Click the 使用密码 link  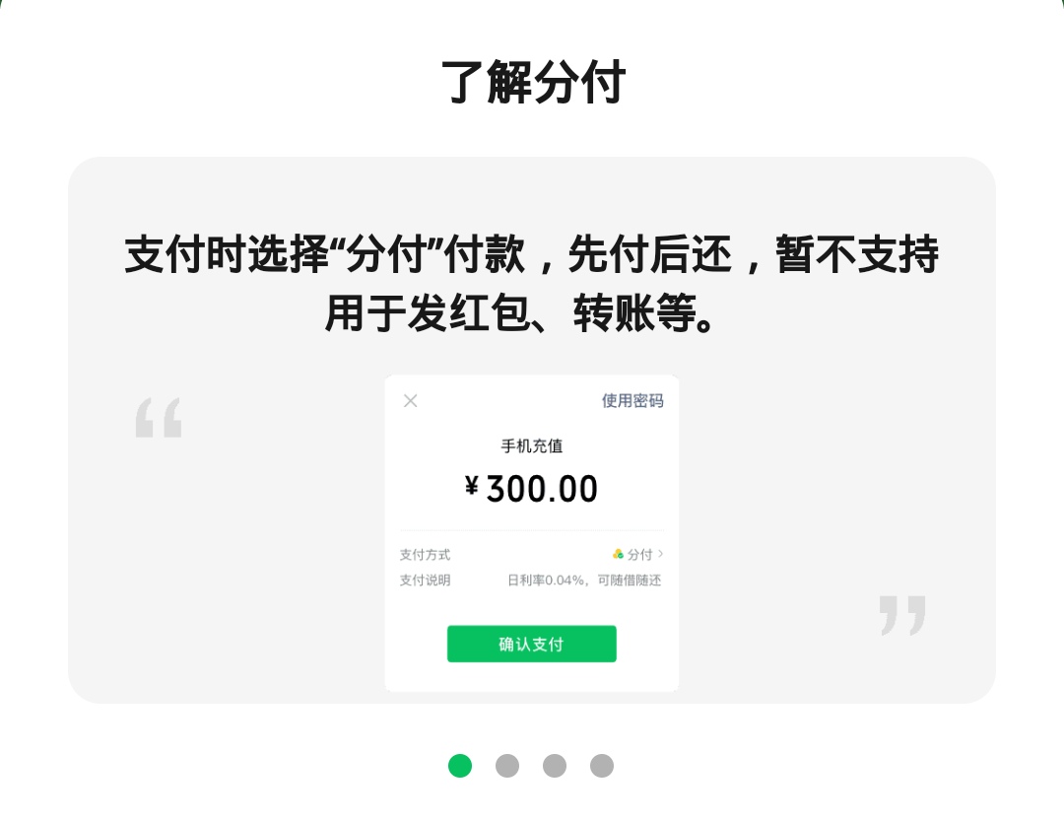point(632,401)
